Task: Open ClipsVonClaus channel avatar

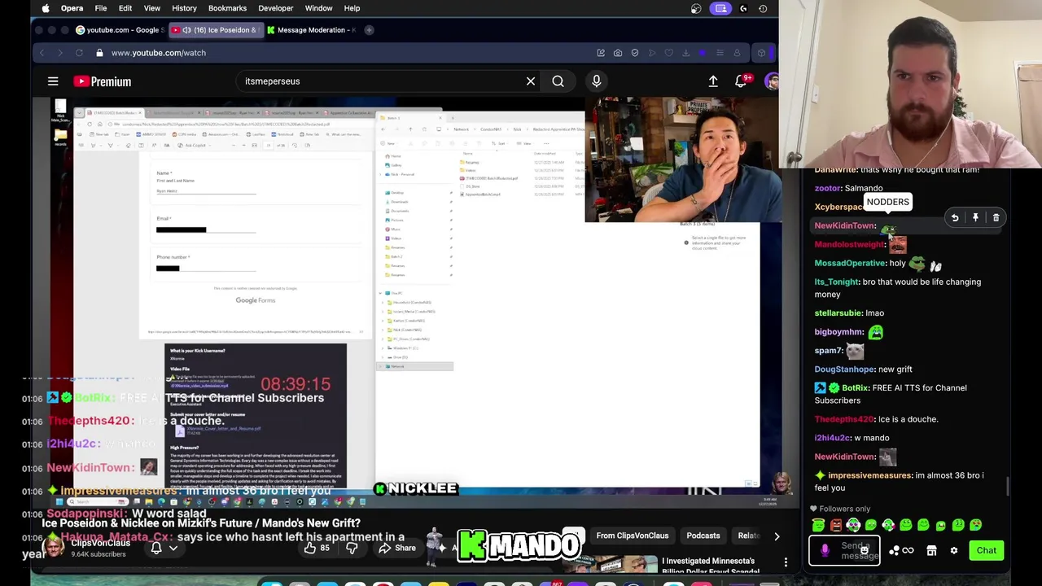Action: 55,548
